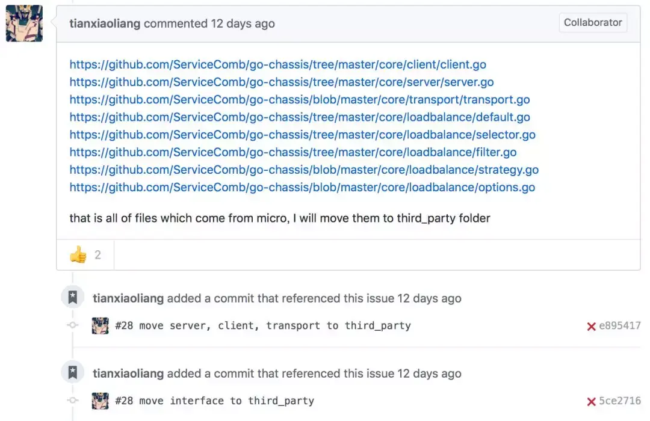This screenshot has width=650, height=421.
Task: Click the bookmark icon of second commit reference
Action: pyautogui.click(x=73, y=373)
